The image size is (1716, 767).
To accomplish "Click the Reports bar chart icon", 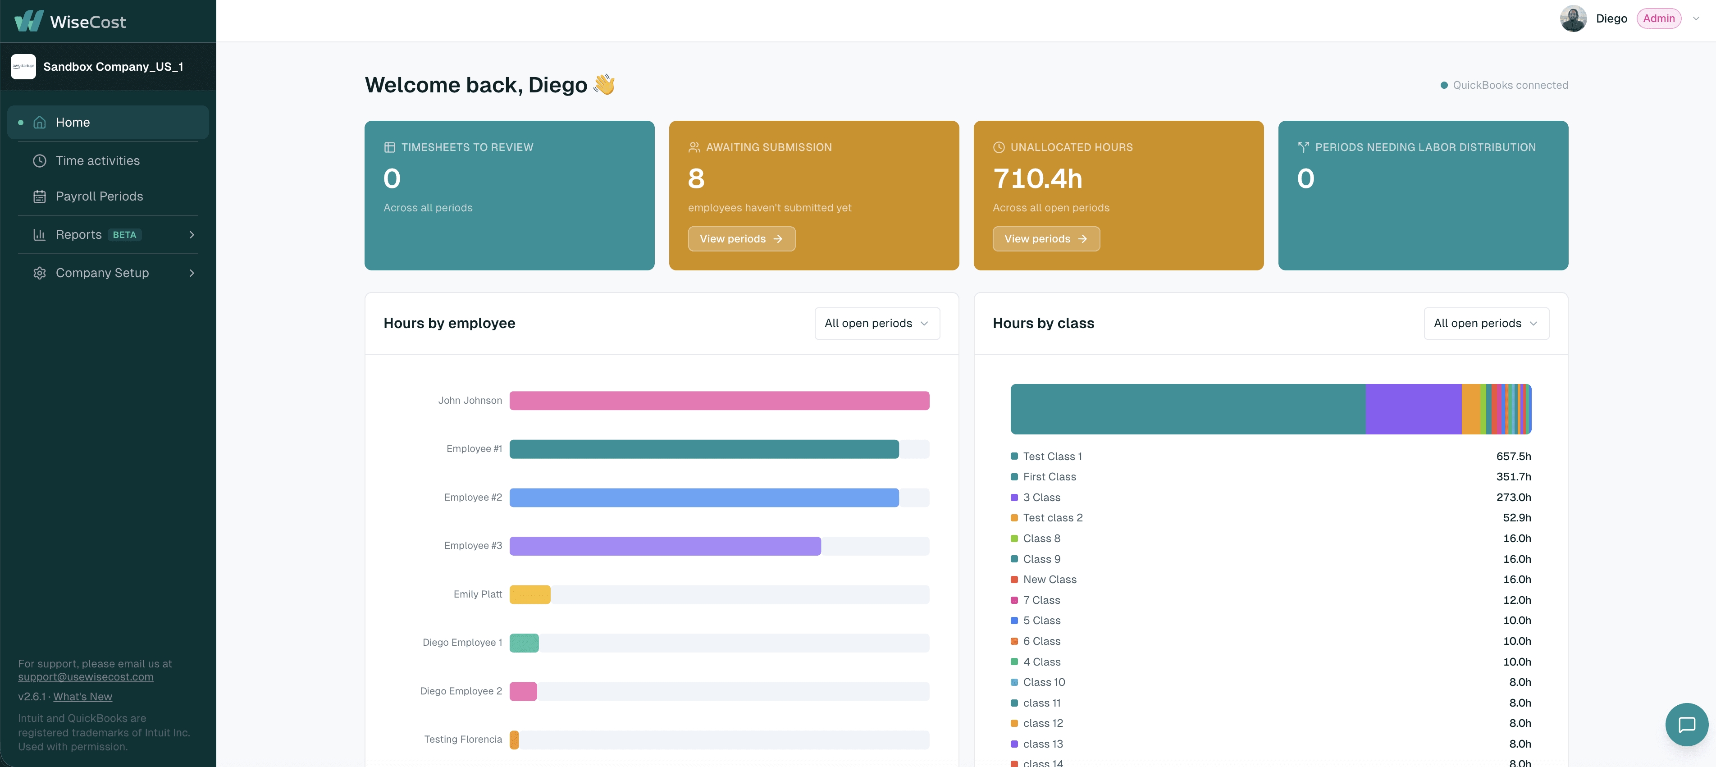I will [40, 235].
